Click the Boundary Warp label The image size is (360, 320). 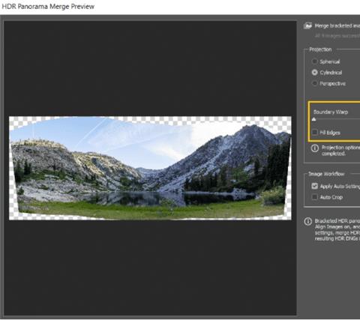331,112
